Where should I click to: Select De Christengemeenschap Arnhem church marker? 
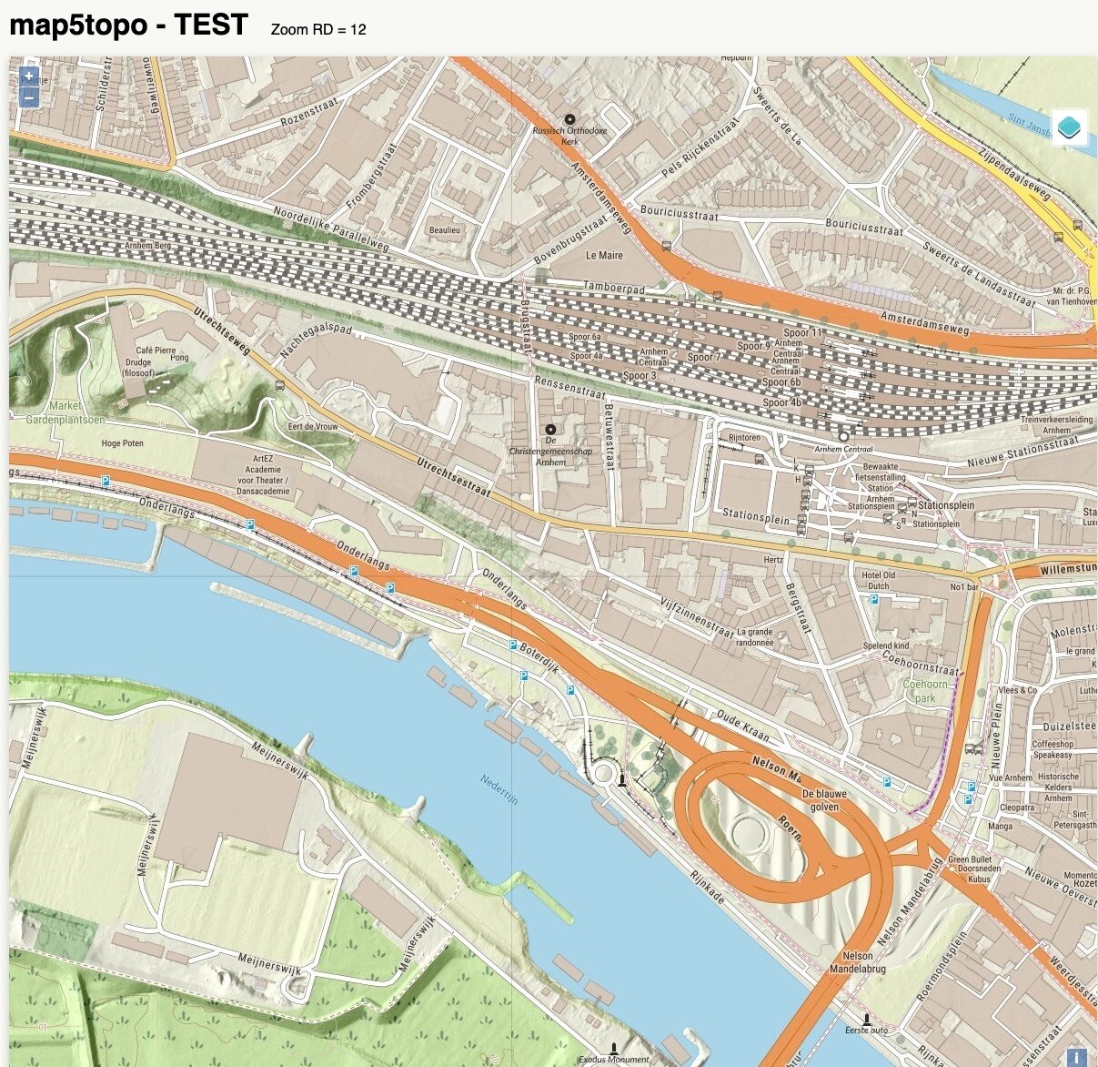coord(550,429)
